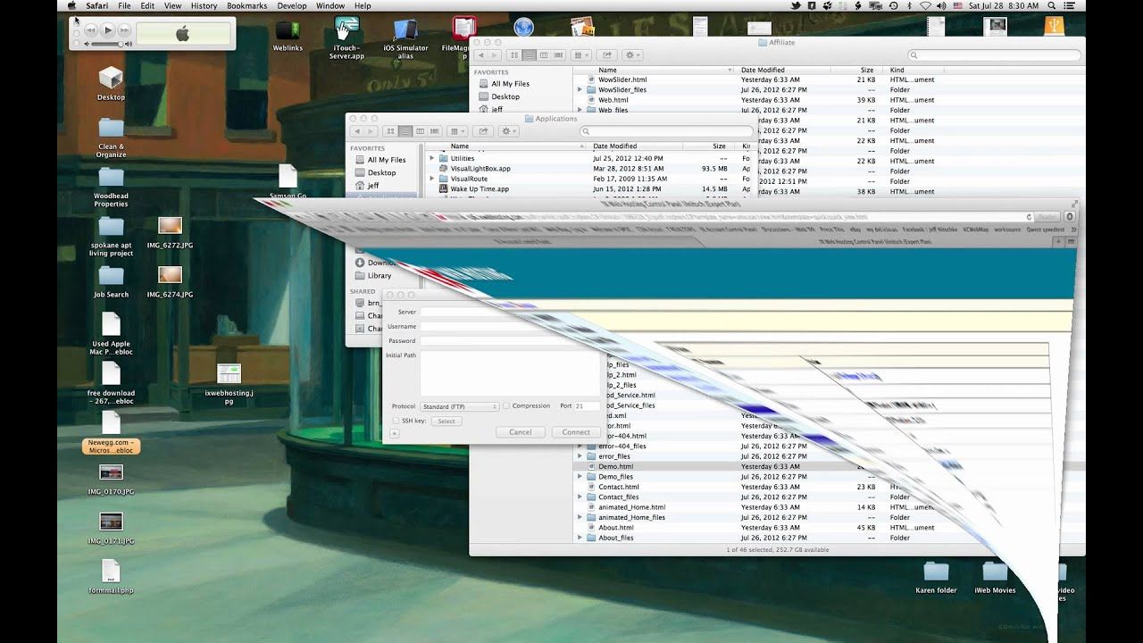Expand the WowSlider_files folder
Image resolution: width=1143 pixels, height=643 pixels.
tap(580, 90)
